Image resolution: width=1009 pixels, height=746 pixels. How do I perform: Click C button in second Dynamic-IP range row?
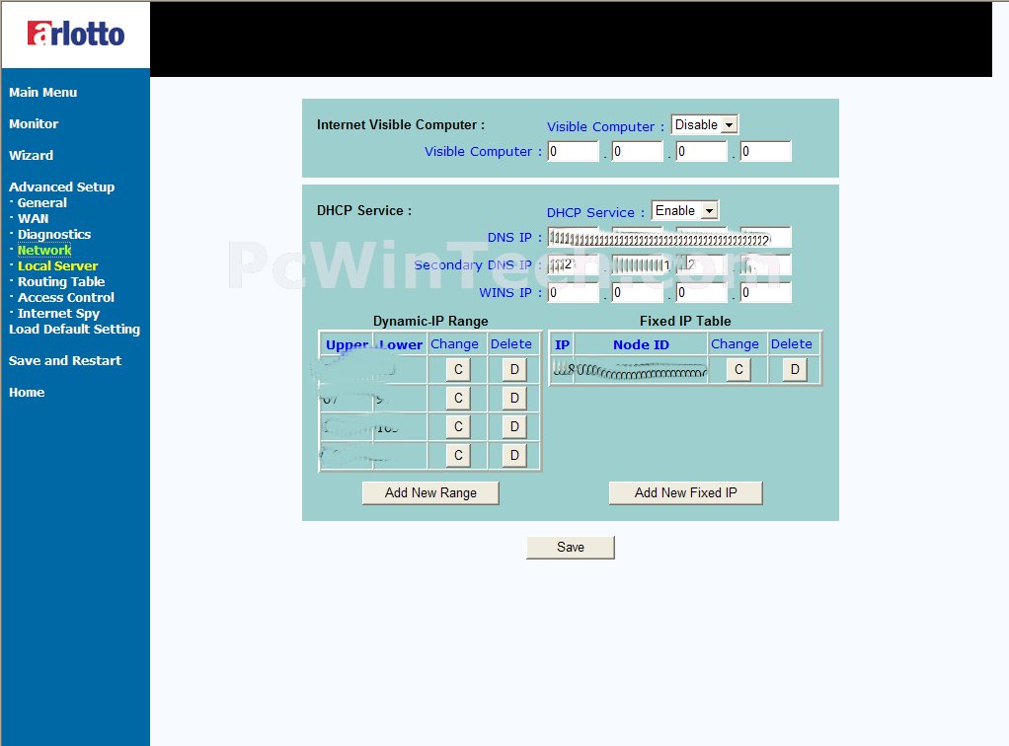pos(458,398)
